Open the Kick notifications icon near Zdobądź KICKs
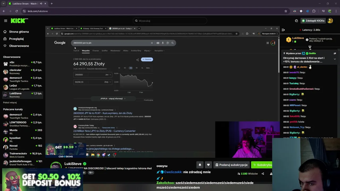This screenshot has height=191, width=340. pos(296,21)
